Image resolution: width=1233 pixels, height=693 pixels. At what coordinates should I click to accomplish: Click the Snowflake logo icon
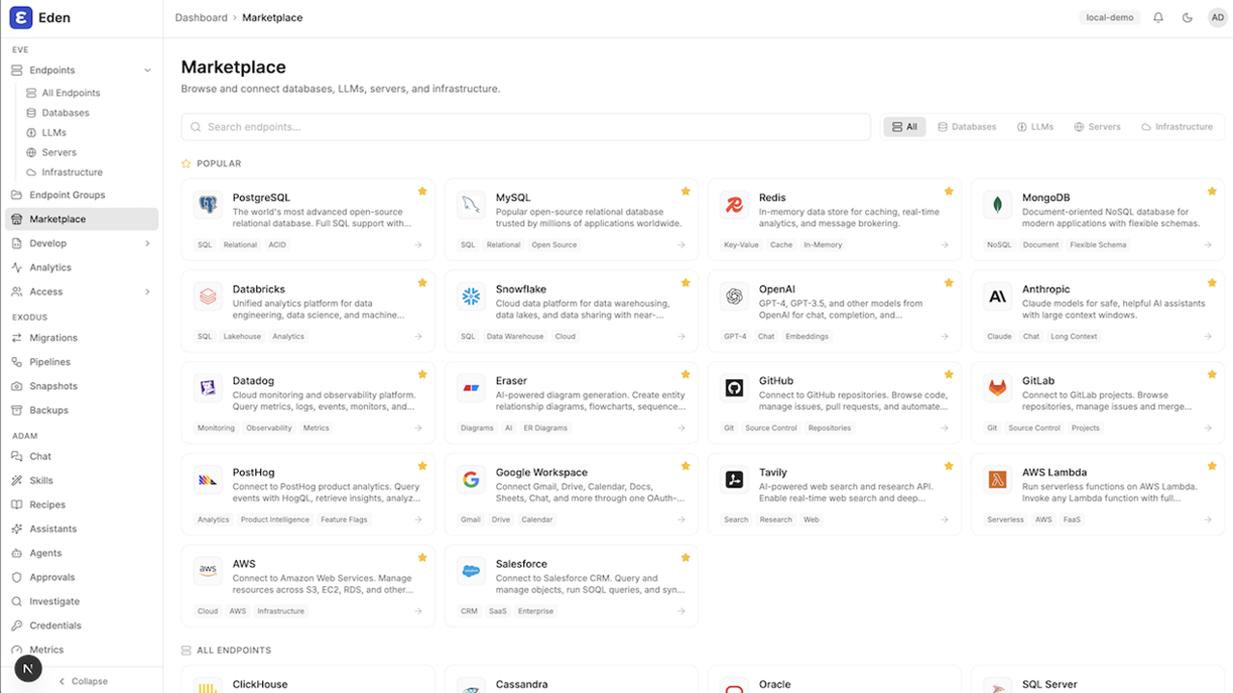coord(471,296)
